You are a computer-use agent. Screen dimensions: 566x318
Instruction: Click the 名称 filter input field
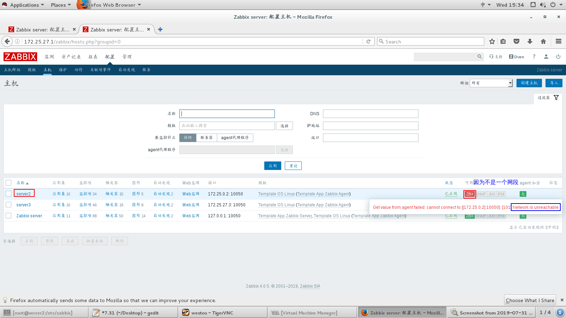tap(227, 114)
